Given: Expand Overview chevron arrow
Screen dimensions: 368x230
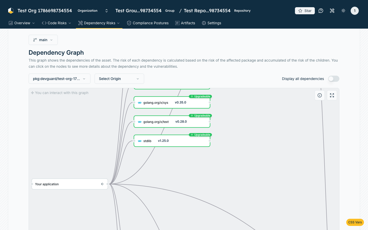Looking at the screenshot, I should pos(33,23).
